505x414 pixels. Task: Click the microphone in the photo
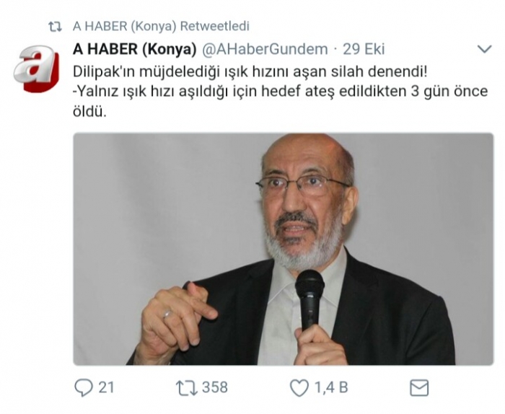coord(309,301)
